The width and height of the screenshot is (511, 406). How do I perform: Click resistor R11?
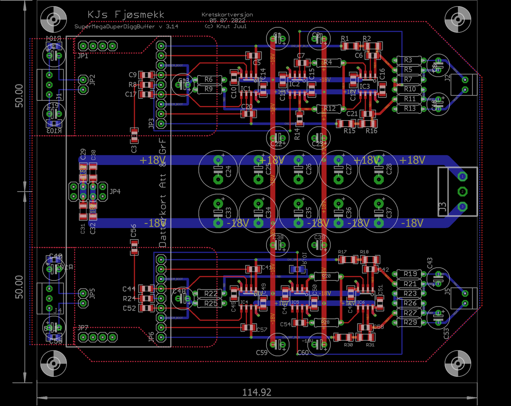pos(409,99)
